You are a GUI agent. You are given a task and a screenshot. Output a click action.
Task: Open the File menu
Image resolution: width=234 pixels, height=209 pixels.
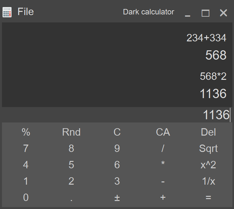pos(26,12)
